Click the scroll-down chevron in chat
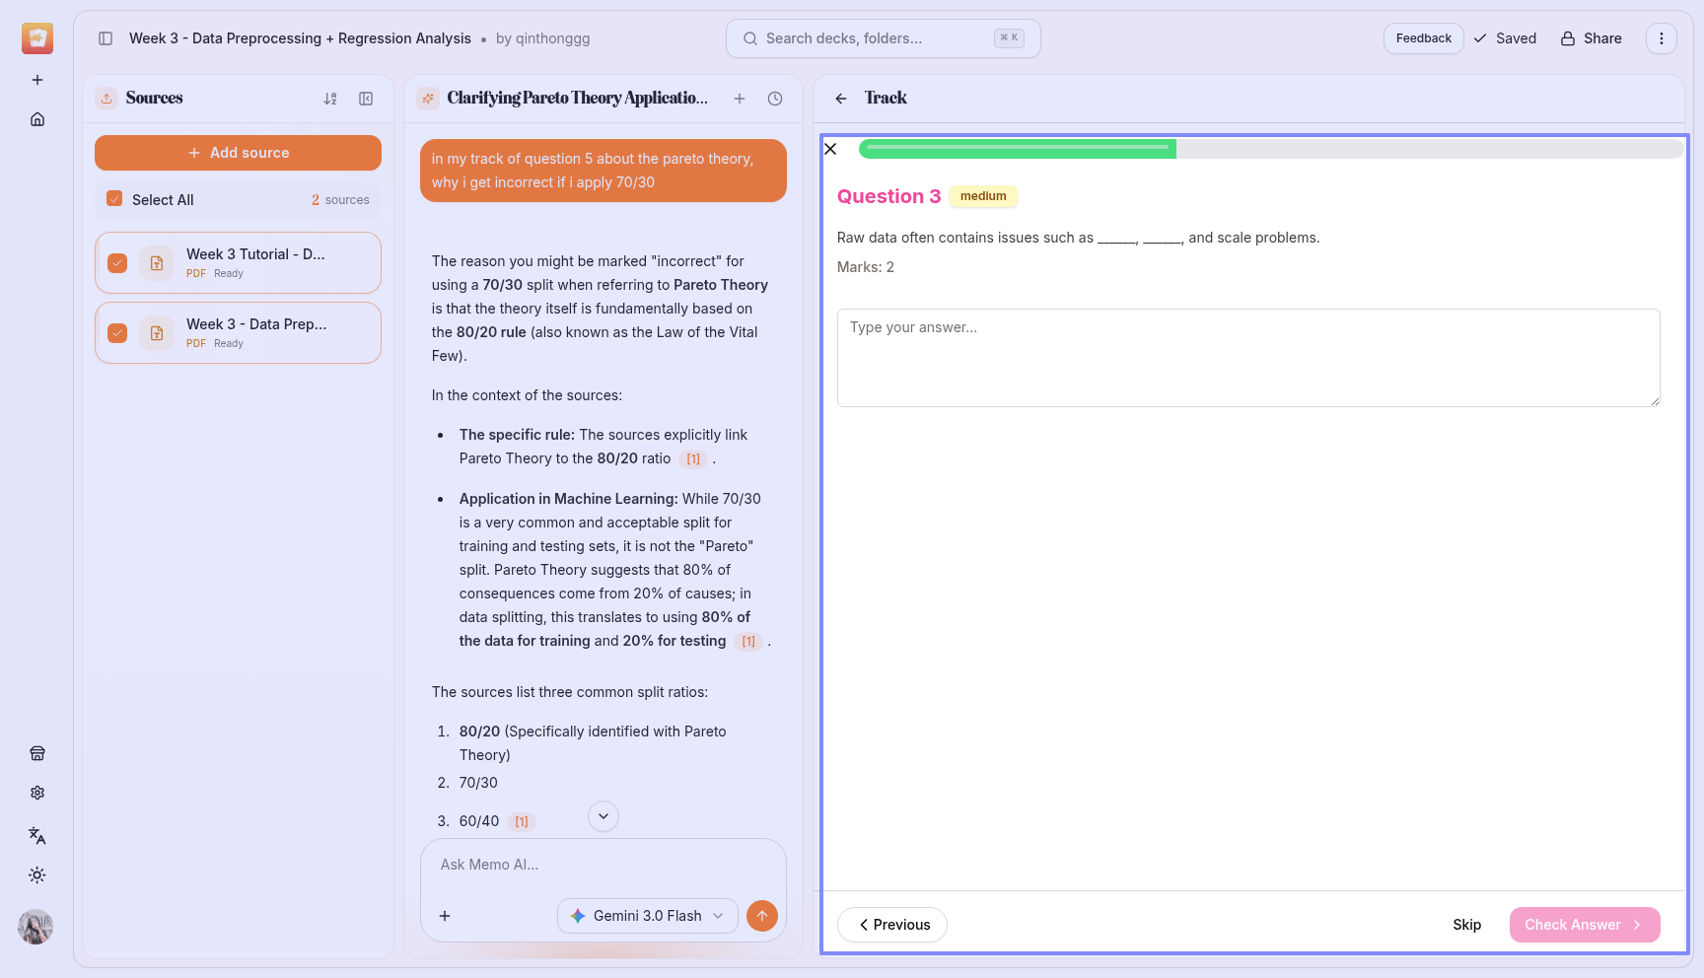The width and height of the screenshot is (1704, 978). tap(603, 816)
